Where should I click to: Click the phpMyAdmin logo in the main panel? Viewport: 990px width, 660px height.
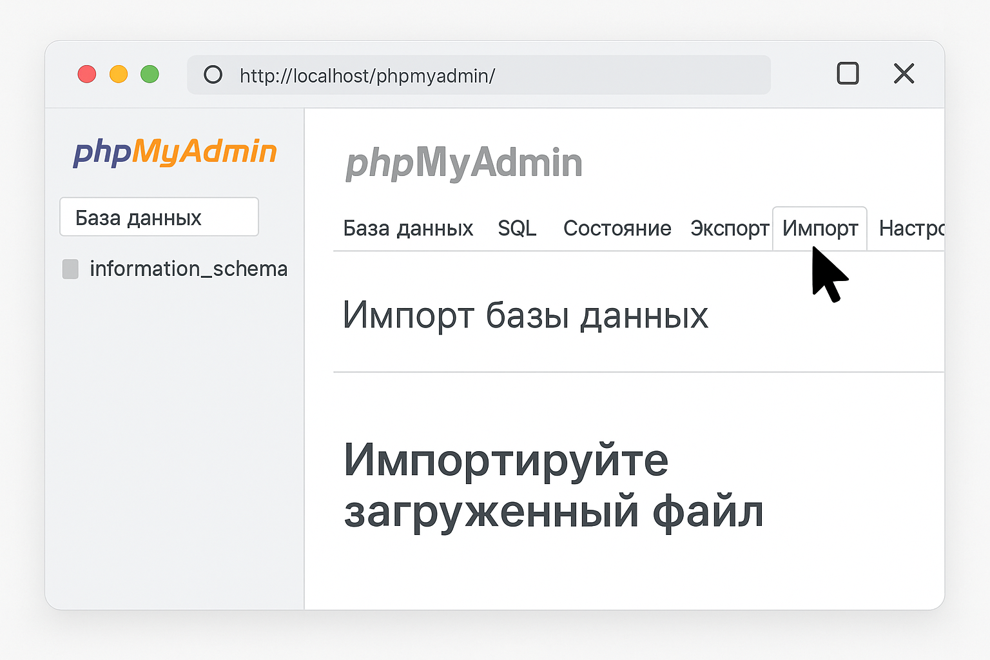463,162
